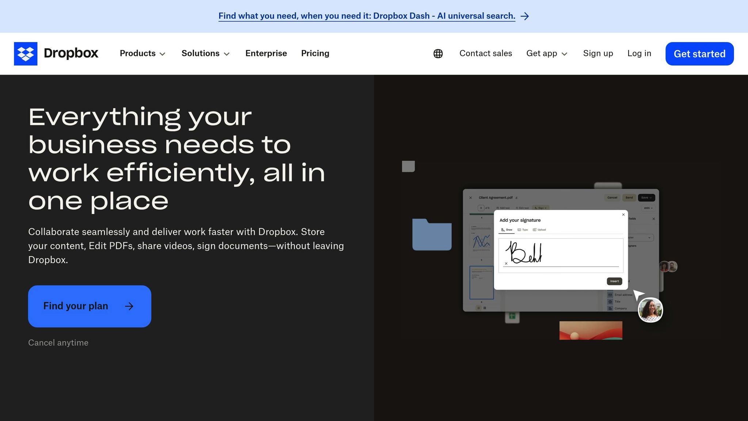Click the Title field icon in the fields panel

[x=610, y=301]
